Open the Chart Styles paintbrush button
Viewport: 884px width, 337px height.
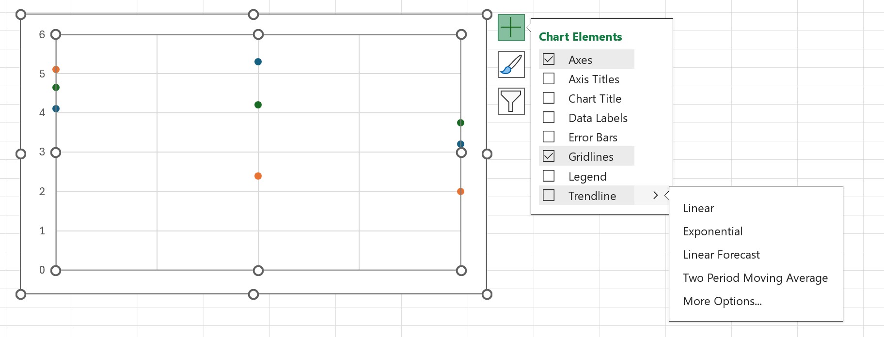511,64
